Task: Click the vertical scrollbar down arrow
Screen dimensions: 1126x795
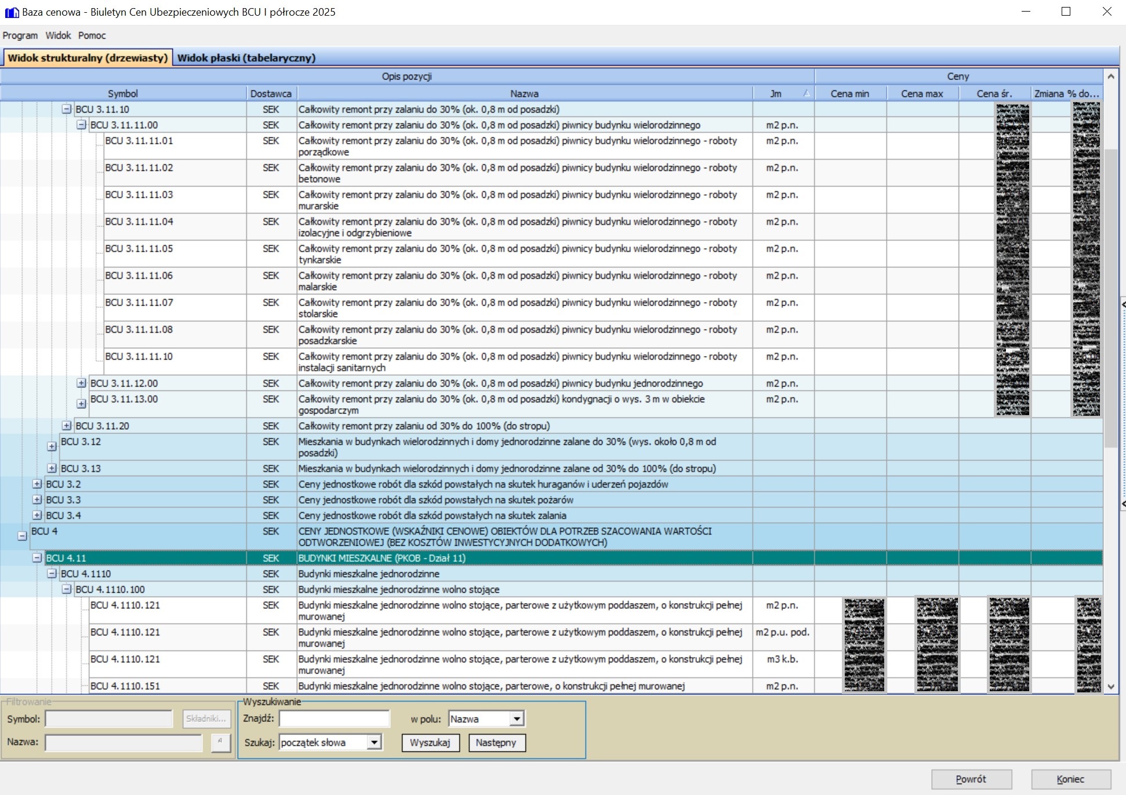Action: (1110, 687)
